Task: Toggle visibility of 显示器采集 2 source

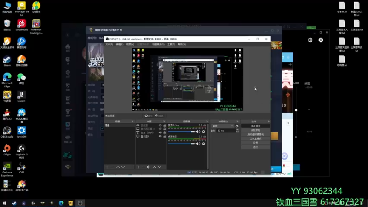Action: (x=160, y=129)
